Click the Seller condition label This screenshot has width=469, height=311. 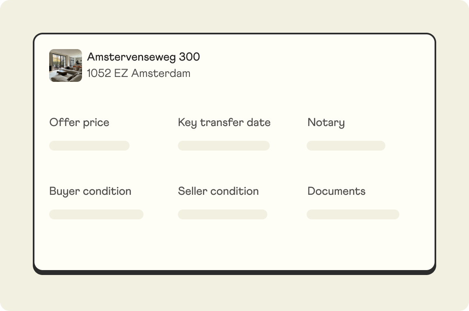coord(218,191)
